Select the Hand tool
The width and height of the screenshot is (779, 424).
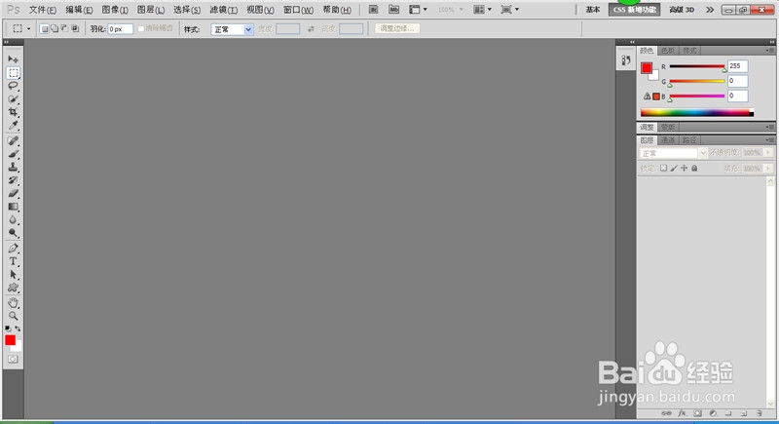[13, 303]
